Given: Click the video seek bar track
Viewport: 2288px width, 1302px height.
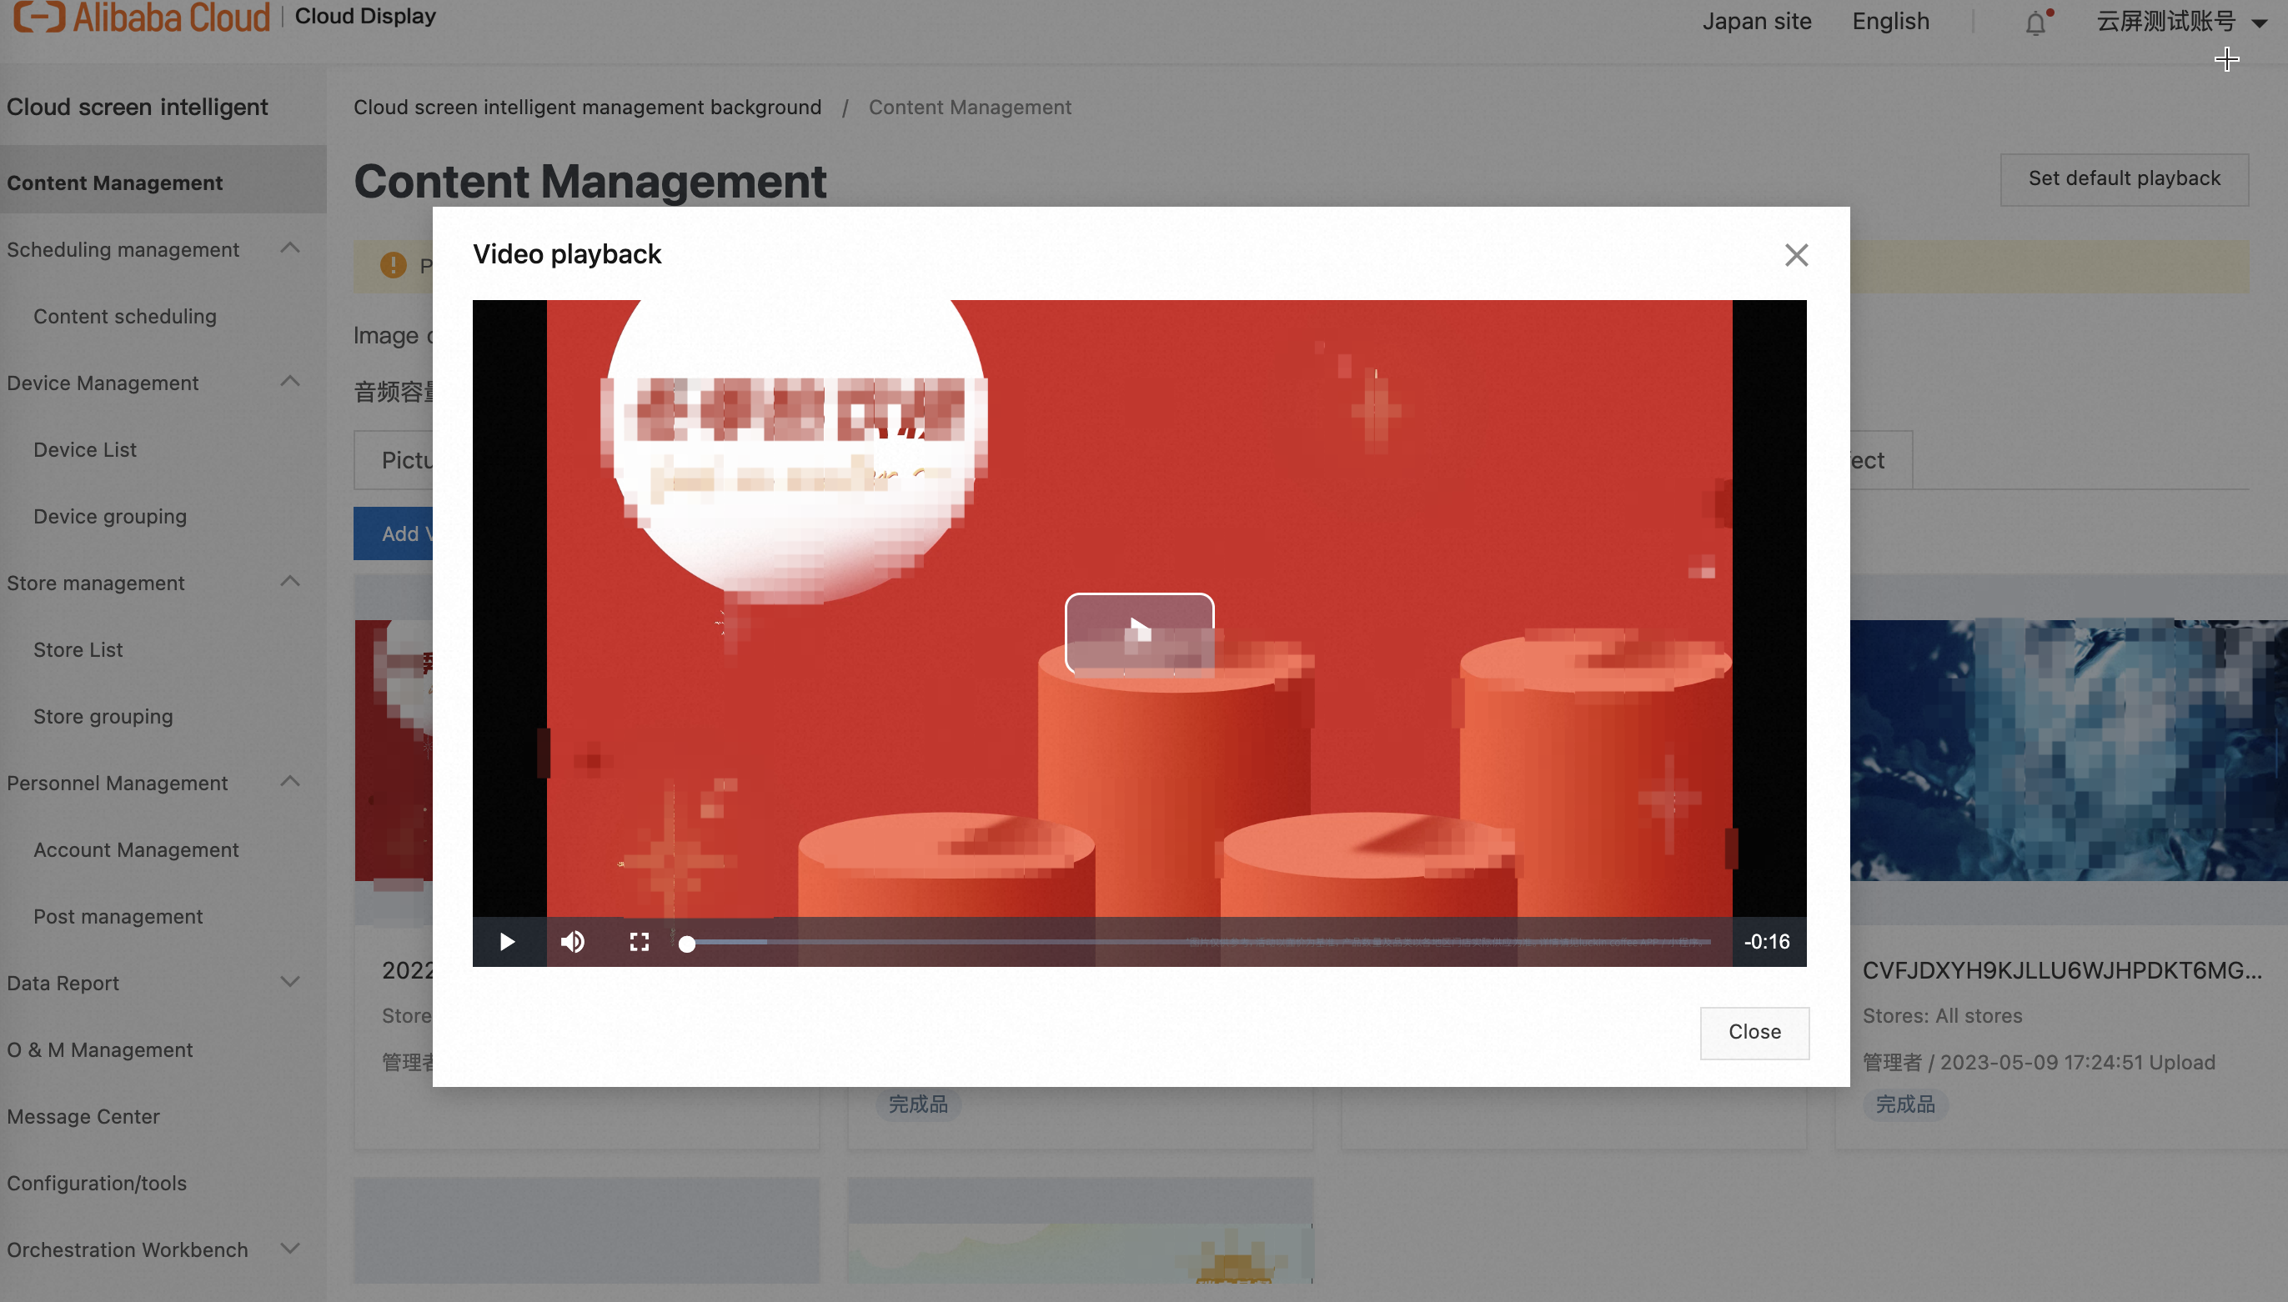Looking at the screenshot, I should pos(1198,943).
